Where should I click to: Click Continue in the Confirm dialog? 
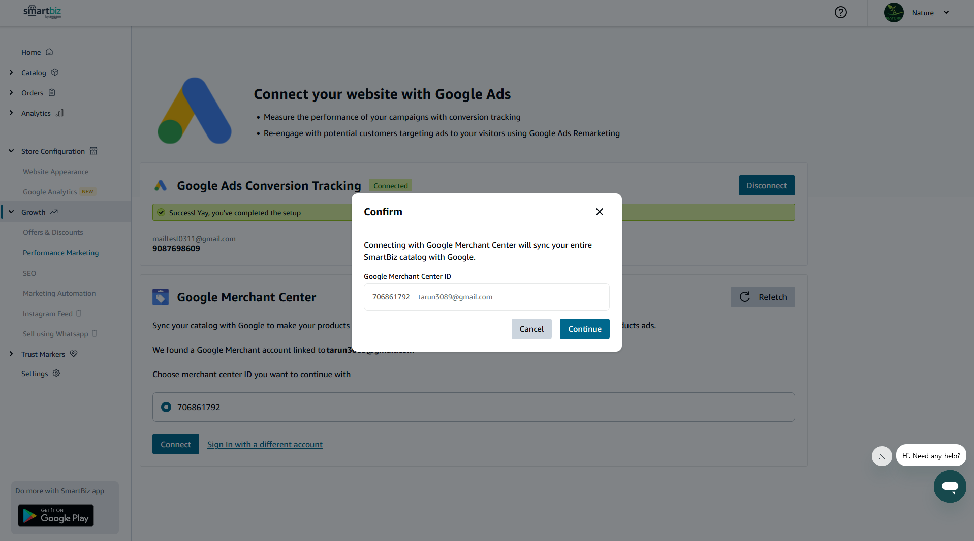[x=585, y=329]
